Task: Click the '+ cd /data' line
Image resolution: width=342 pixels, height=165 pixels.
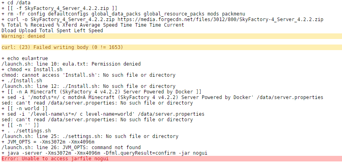Action: [x=16, y=3]
